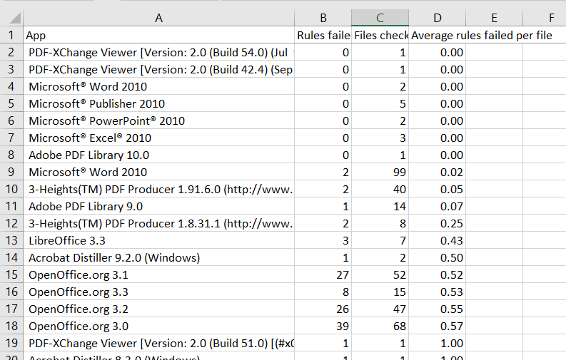Click rules failed value 27
This screenshot has width=566, height=360.
[x=323, y=274]
